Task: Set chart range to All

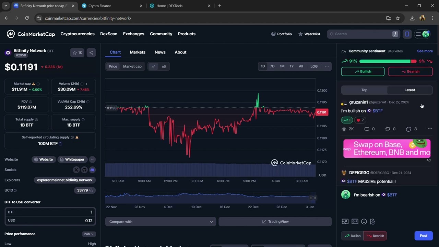Action: tap(301, 67)
